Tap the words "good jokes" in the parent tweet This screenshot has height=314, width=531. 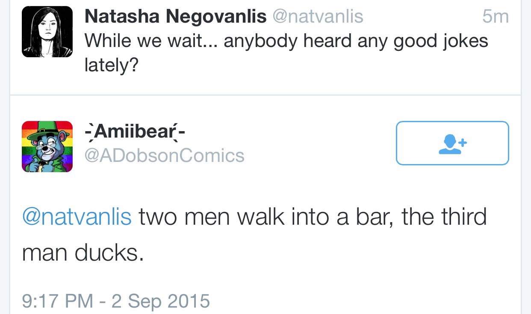441,41
